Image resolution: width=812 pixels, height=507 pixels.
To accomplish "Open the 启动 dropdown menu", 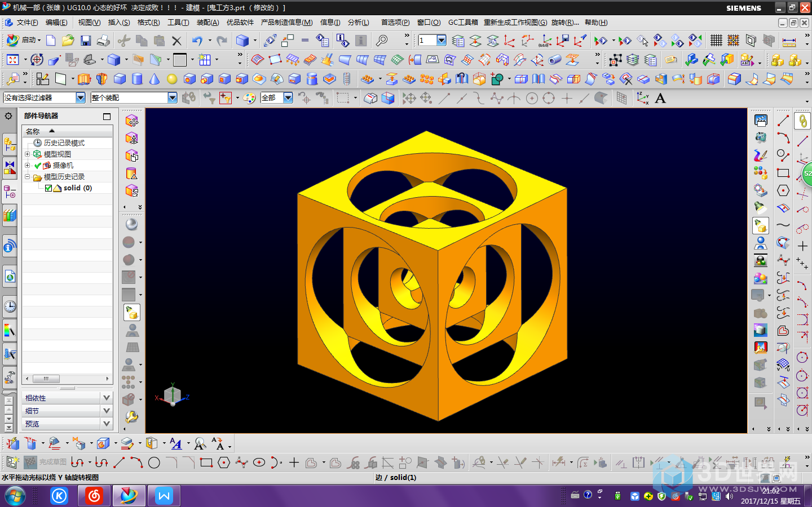I will pyautogui.click(x=24, y=41).
